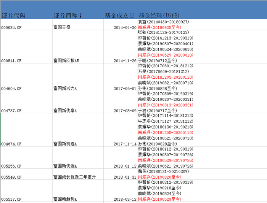Screen dimensions: 267x203
Task: Click manager entry 俞晓斌(20190307-20200331)
Action: [x=166, y=99]
